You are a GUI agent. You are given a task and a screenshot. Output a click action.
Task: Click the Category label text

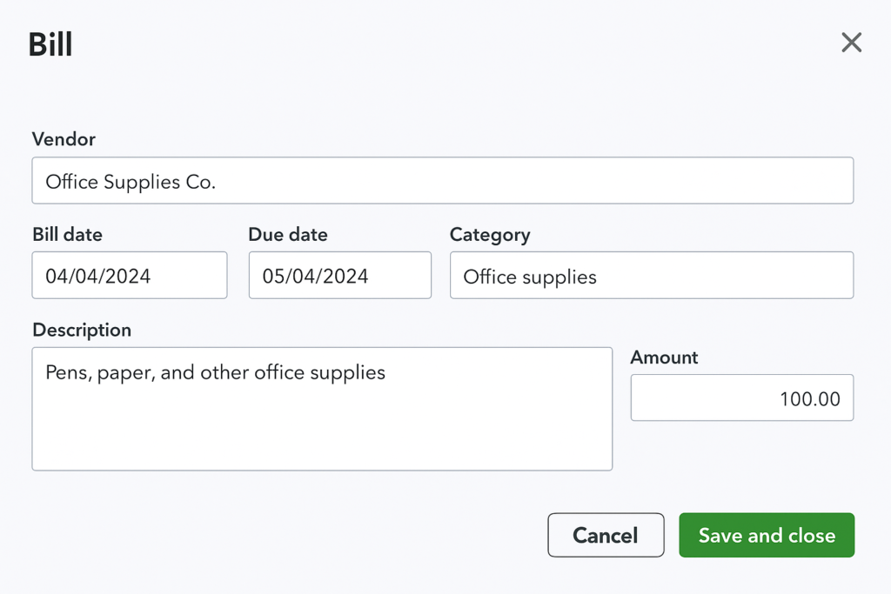tap(490, 235)
